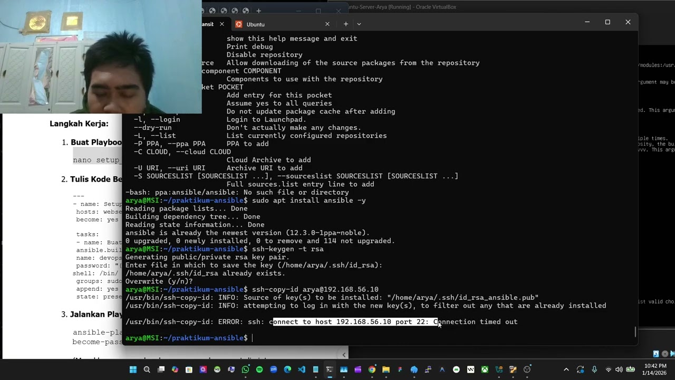This screenshot has height=380, width=675.
Task: Open Task View on the taskbar
Action: pyautogui.click(x=161, y=369)
